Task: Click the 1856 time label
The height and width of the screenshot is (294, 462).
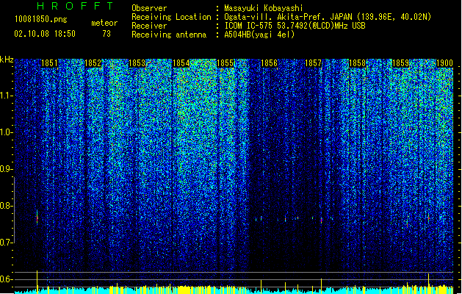Action: point(269,63)
